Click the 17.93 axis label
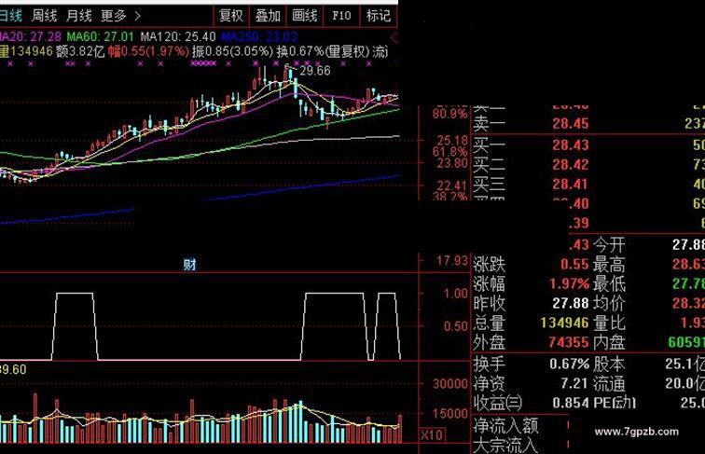Image resolution: width=705 pixels, height=454 pixels. coord(452,261)
